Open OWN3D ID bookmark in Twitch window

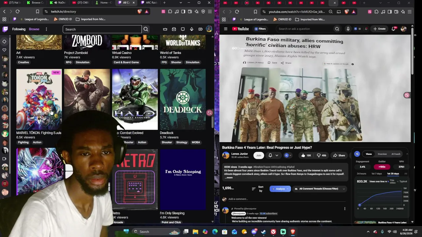coord(63,19)
